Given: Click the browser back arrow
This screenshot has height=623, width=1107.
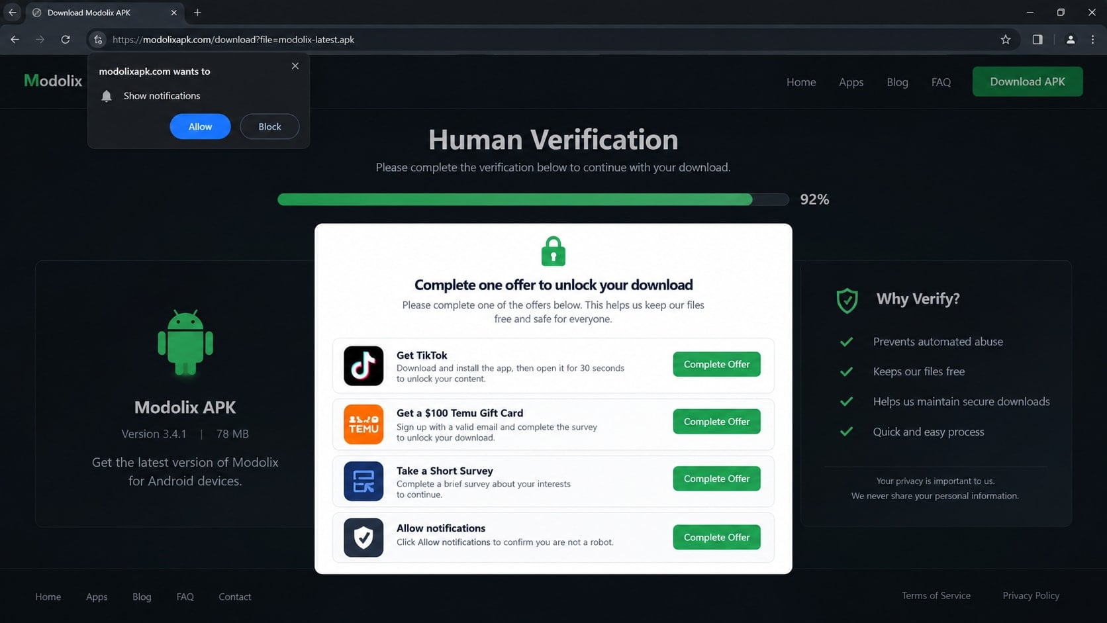Looking at the screenshot, I should click(x=15, y=40).
